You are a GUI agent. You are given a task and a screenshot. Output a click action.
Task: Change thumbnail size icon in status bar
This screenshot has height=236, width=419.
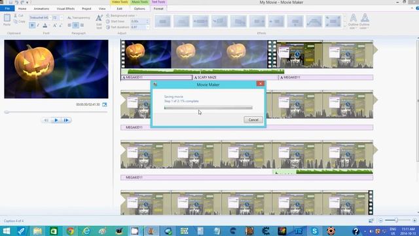(x=371, y=220)
